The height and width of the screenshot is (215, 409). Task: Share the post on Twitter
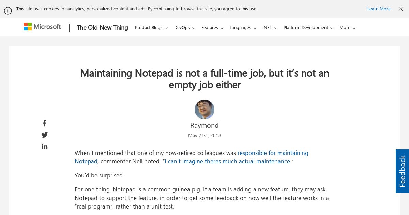pyautogui.click(x=45, y=135)
